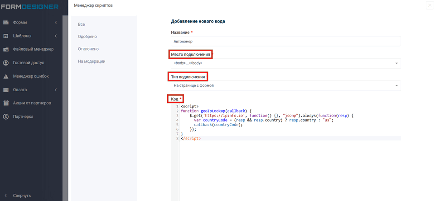This screenshot has width=435, height=201.
Task: Click the Гостевой доступ user icon
Action: [x=6, y=63]
